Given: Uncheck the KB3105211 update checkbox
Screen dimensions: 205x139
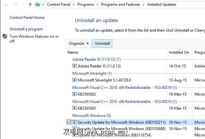Looking at the screenshot, I should (69, 122).
